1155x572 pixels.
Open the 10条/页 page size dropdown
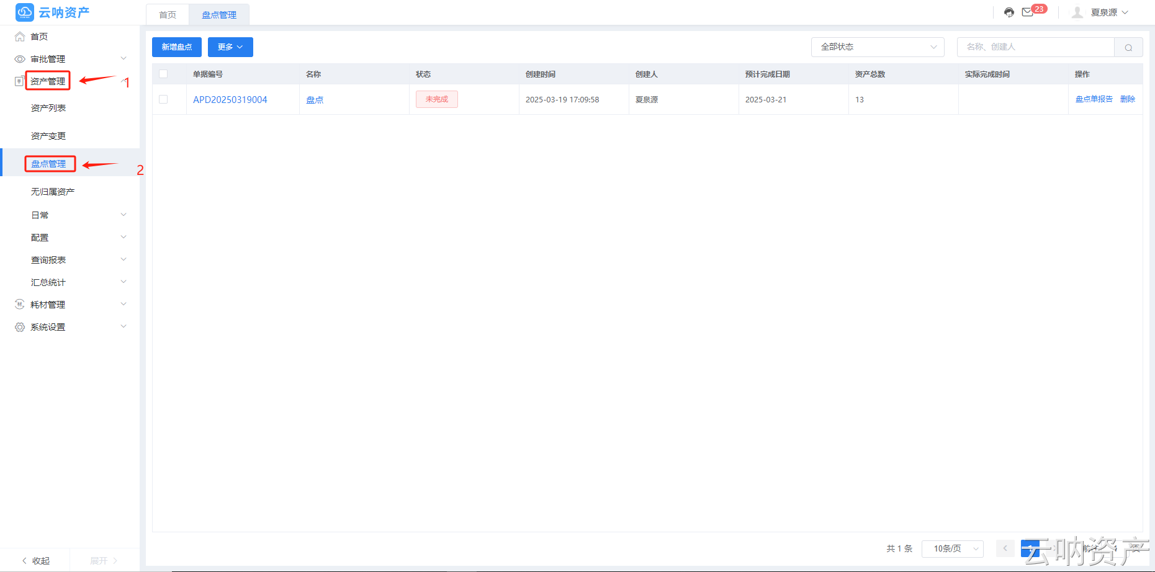pos(953,548)
